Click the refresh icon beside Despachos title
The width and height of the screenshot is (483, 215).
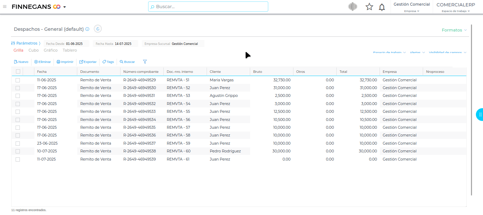pyautogui.click(x=98, y=29)
